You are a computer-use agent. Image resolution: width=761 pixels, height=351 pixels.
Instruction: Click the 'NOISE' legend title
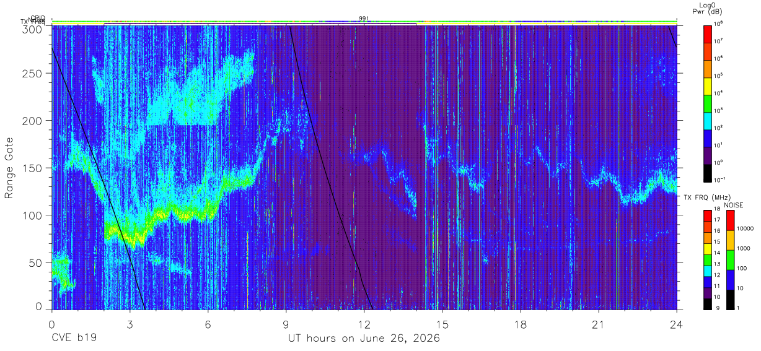(733, 204)
